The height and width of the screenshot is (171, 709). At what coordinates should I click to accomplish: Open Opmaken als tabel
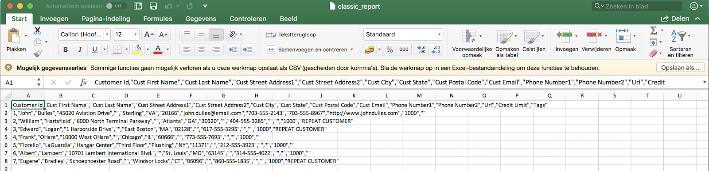507,43
